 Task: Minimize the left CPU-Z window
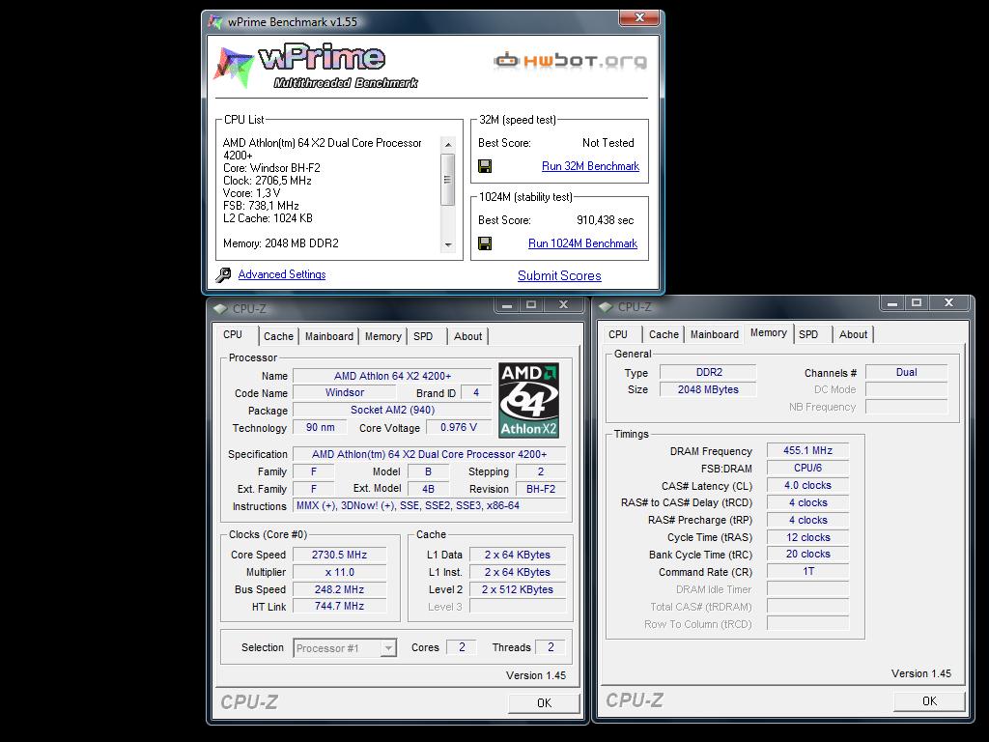click(x=507, y=304)
